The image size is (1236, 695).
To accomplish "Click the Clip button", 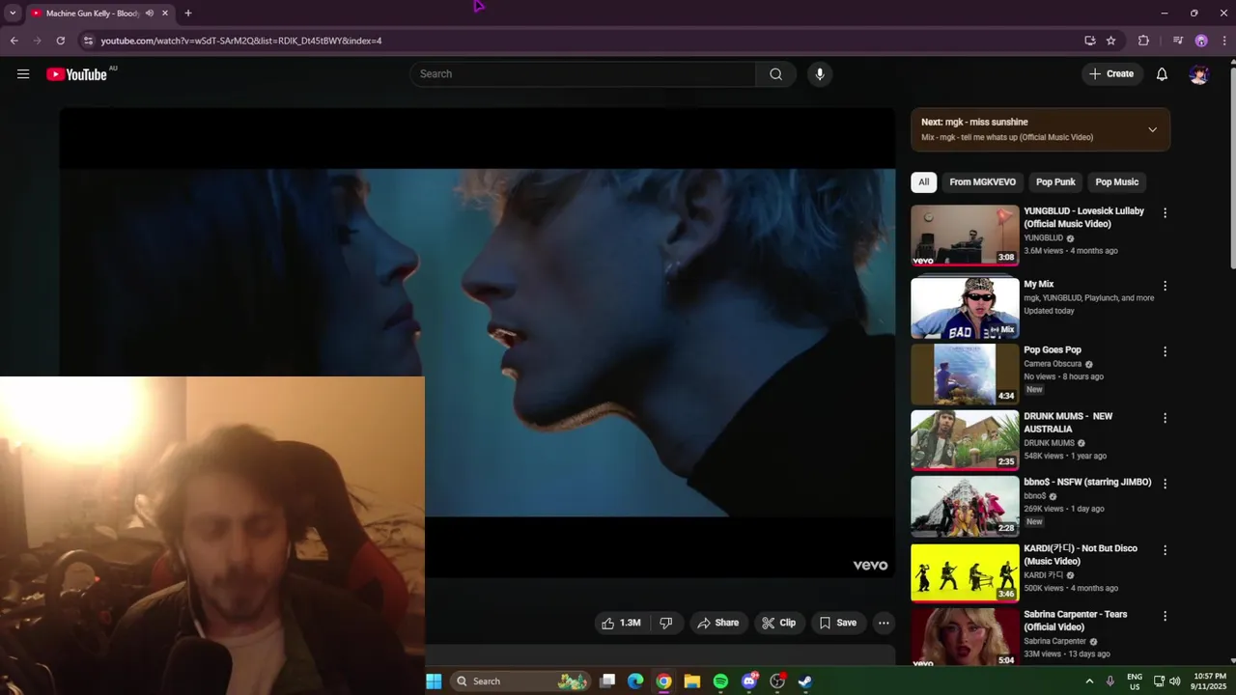I will click(778, 623).
